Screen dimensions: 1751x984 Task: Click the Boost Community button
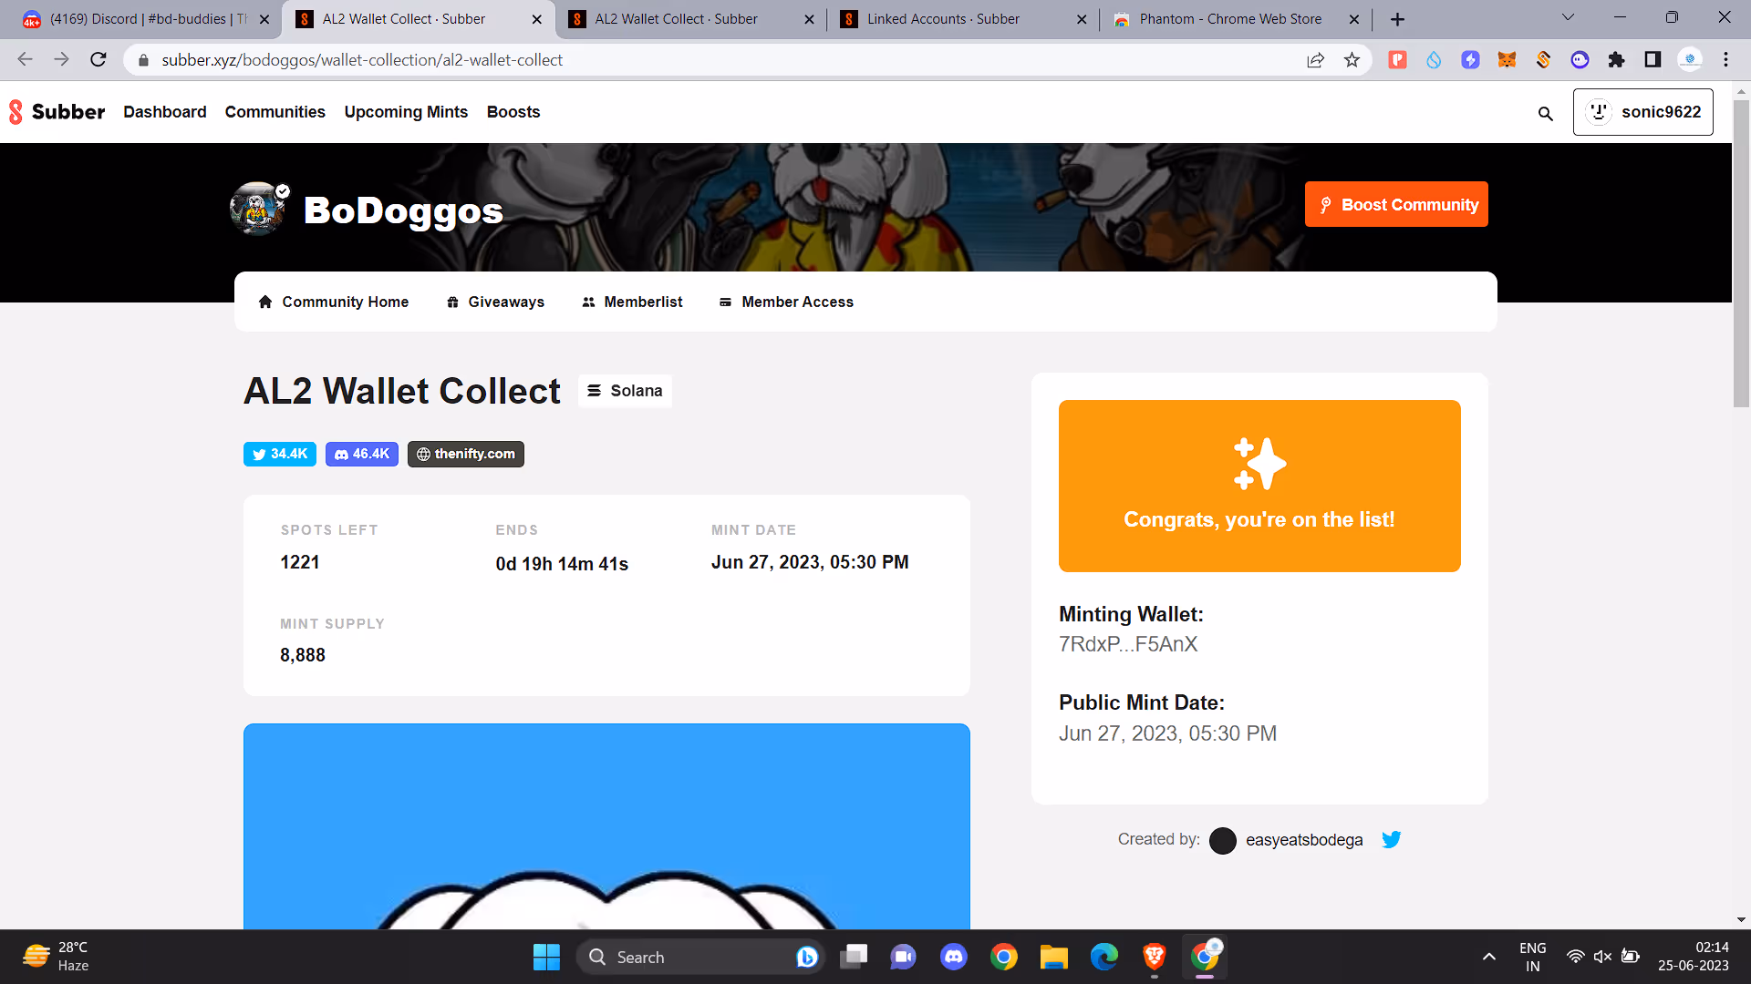1395,205
